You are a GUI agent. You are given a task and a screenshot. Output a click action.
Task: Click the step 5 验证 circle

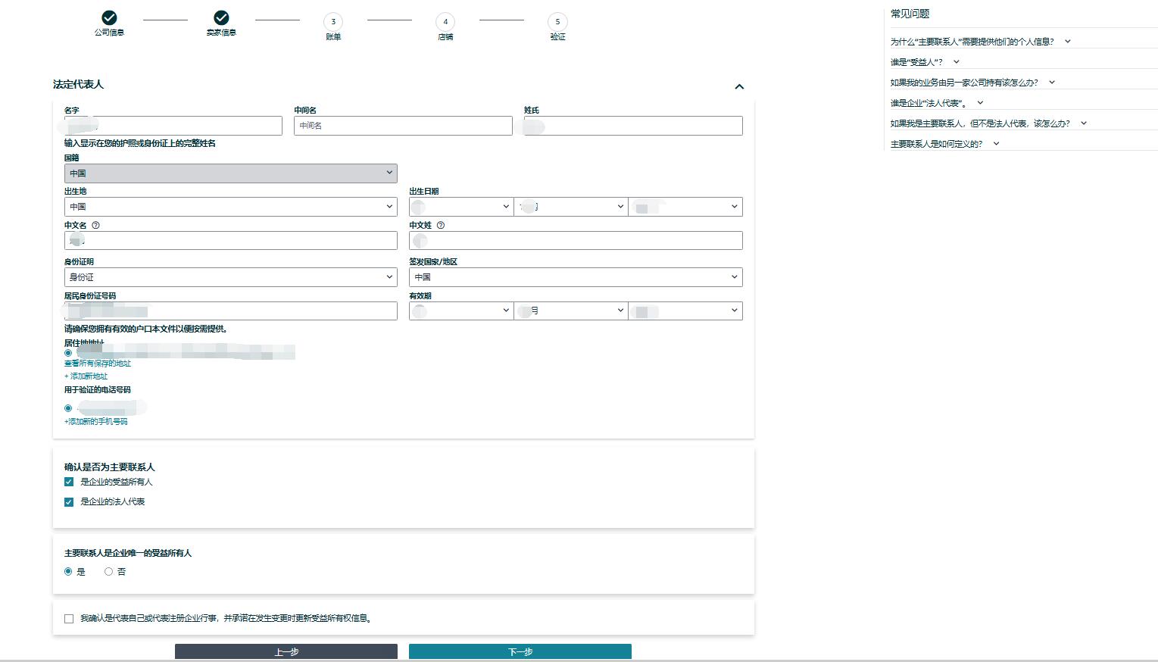click(557, 22)
